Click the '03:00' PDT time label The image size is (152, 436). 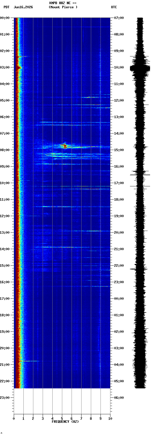5,67
